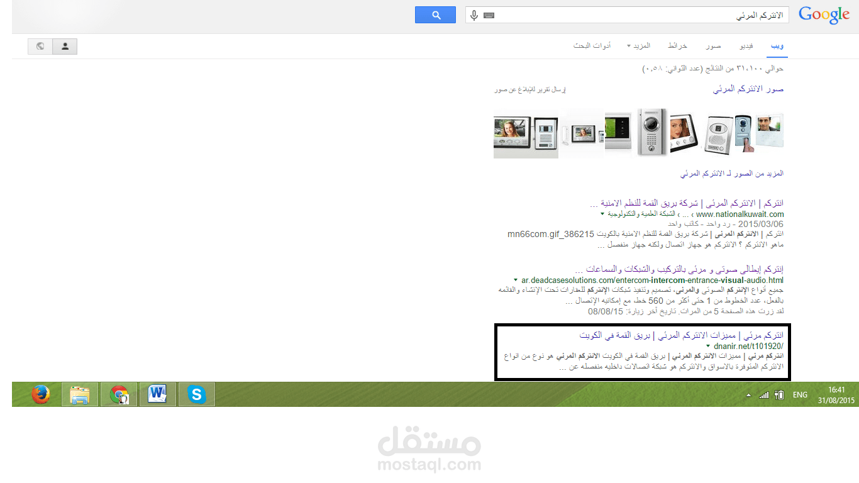
Task: Open the مميزات الانتركم المرئي result title
Action: tap(682, 335)
